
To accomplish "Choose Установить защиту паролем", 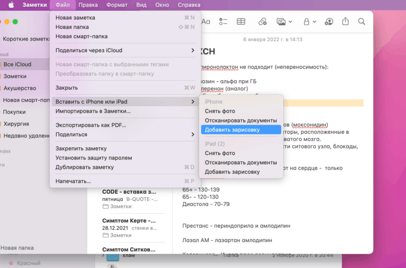I will 125,158.
